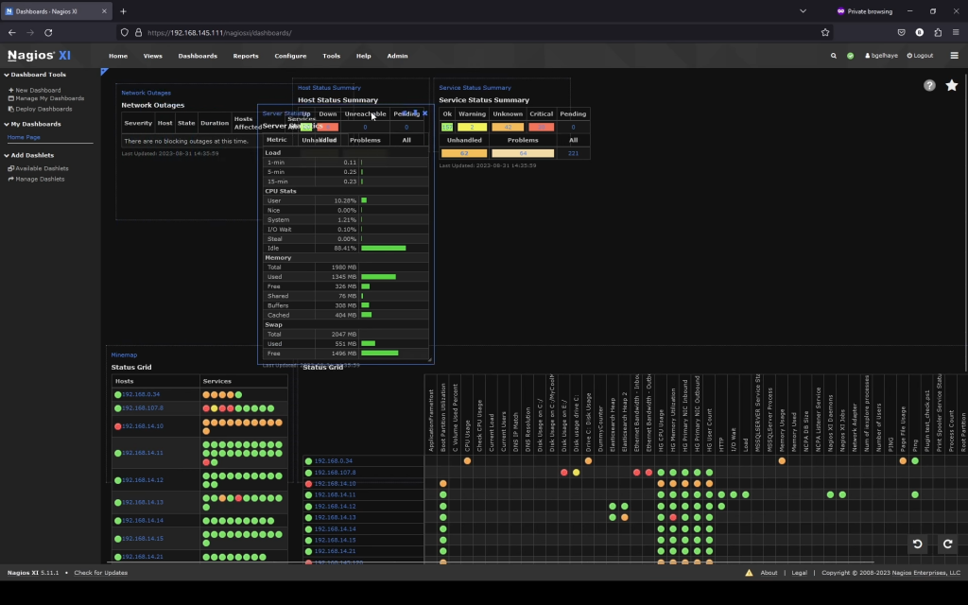Open the search magnifier icon
Viewport: 968px width, 605px height.
833,56
